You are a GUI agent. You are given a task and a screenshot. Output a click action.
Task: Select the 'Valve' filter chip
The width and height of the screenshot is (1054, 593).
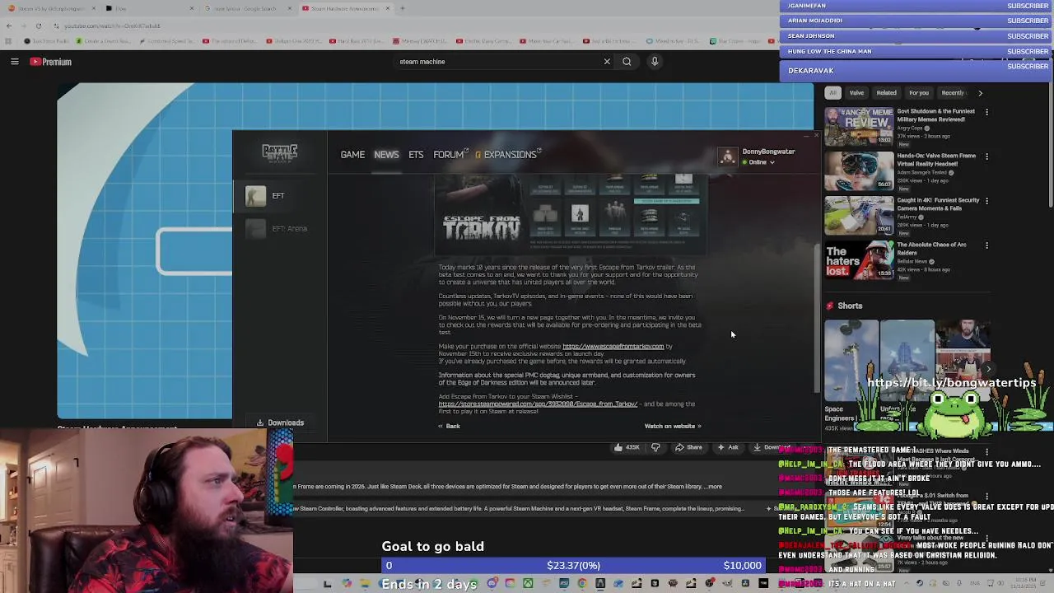click(856, 93)
